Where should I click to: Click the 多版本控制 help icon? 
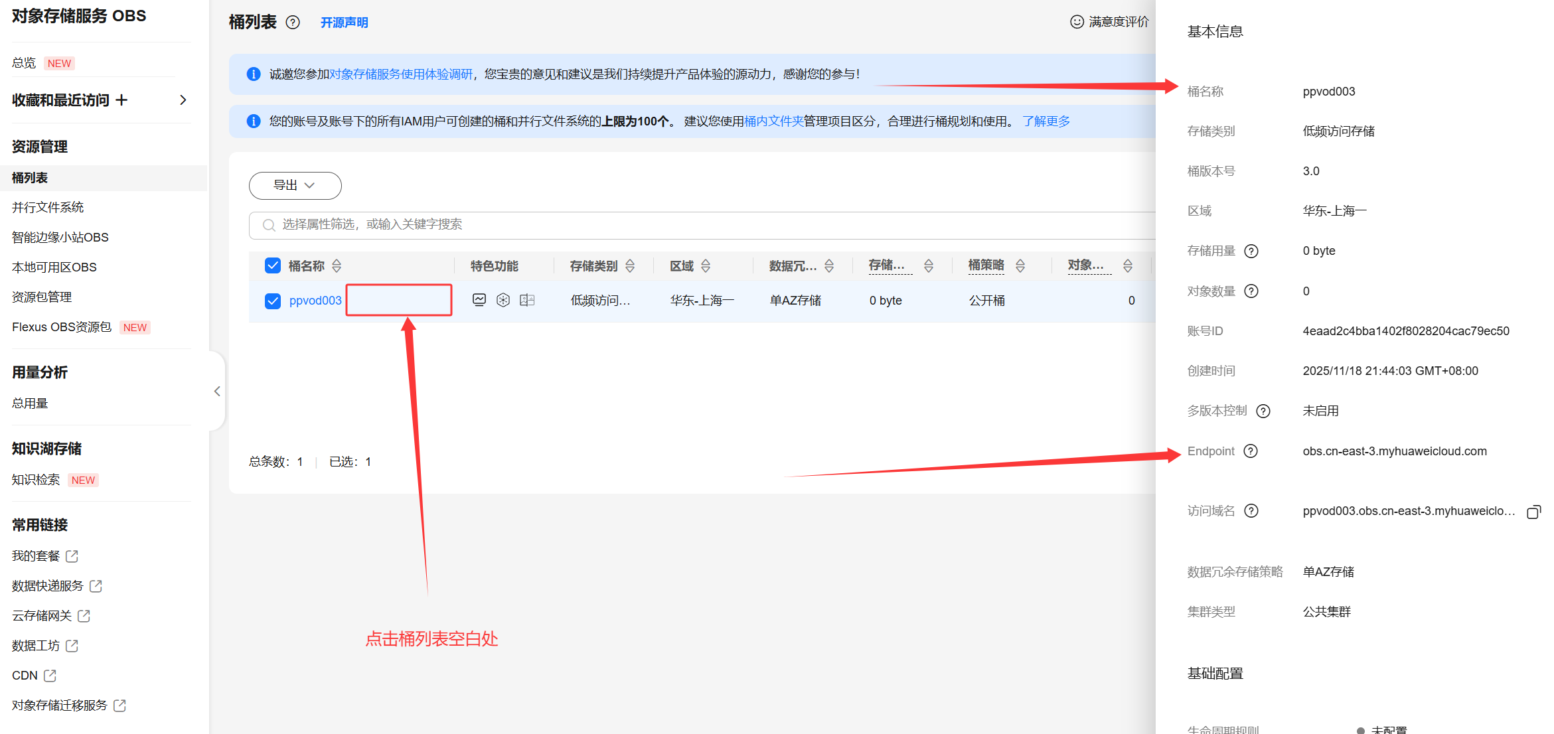1263,411
